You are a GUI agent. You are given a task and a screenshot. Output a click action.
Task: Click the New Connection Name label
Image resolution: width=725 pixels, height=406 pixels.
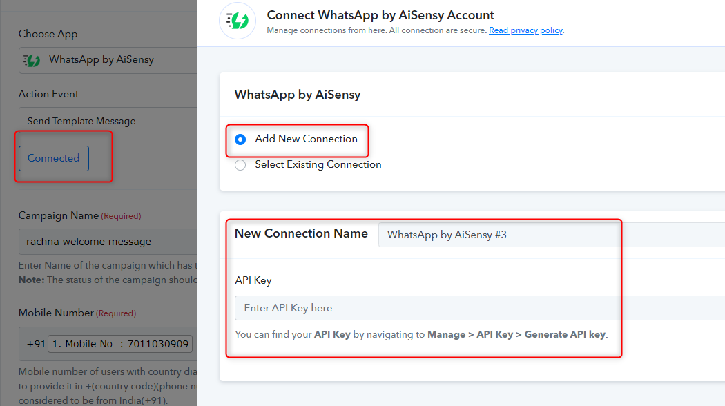coord(301,233)
